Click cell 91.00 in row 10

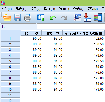52,89
